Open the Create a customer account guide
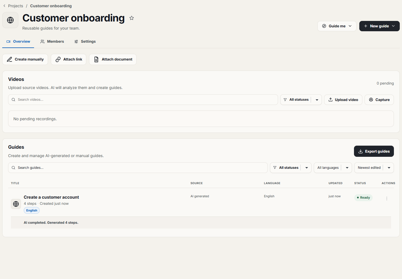This screenshot has width=402, height=279. 51,197
